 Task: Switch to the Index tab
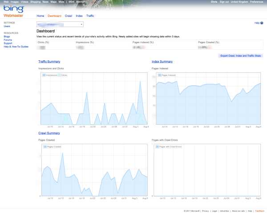[79, 16]
